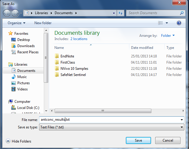Click the search magnifier icon

182,13
